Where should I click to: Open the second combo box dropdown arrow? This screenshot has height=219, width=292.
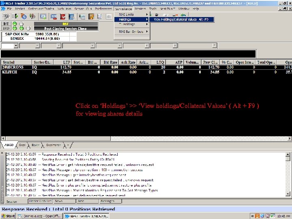pos(38,45)
